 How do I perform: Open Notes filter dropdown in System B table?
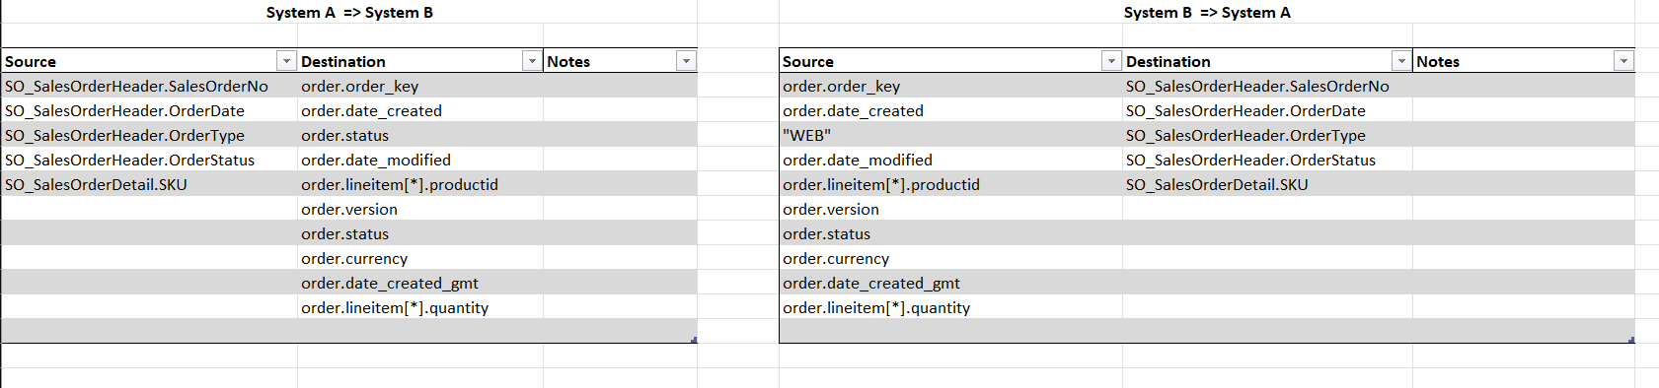coord(1623,61)
